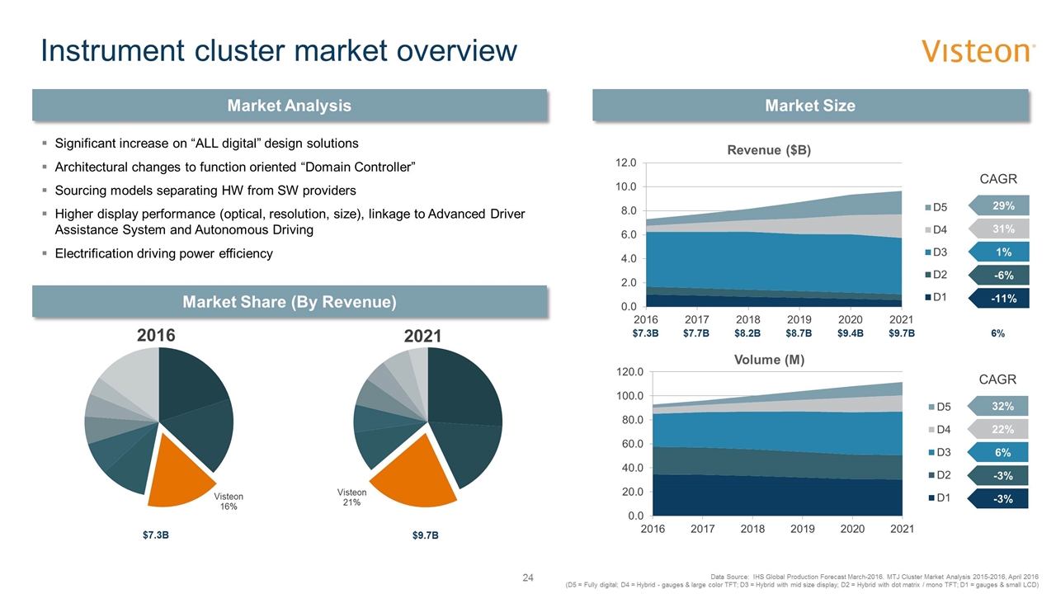The height and width of the screenshot is (594, 1056).
Task: Click the D2 legend swatch in the Volume chart
Action: [930, 475]
